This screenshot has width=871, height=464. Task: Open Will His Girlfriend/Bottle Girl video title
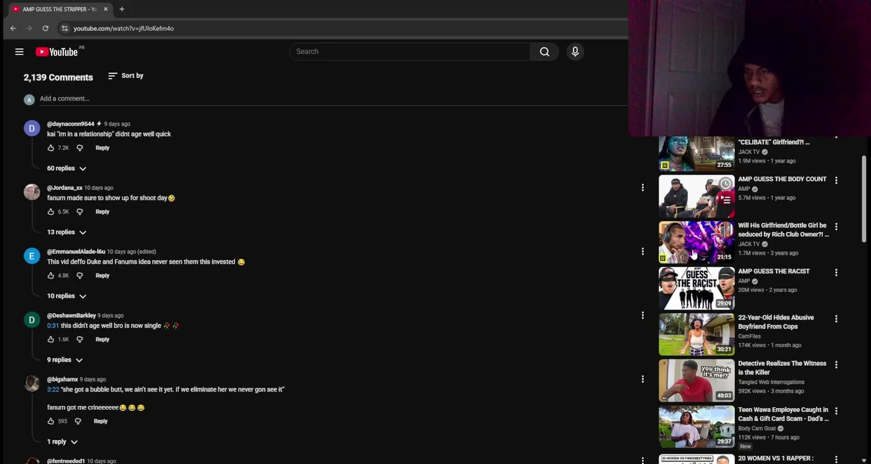pos(783,229)
